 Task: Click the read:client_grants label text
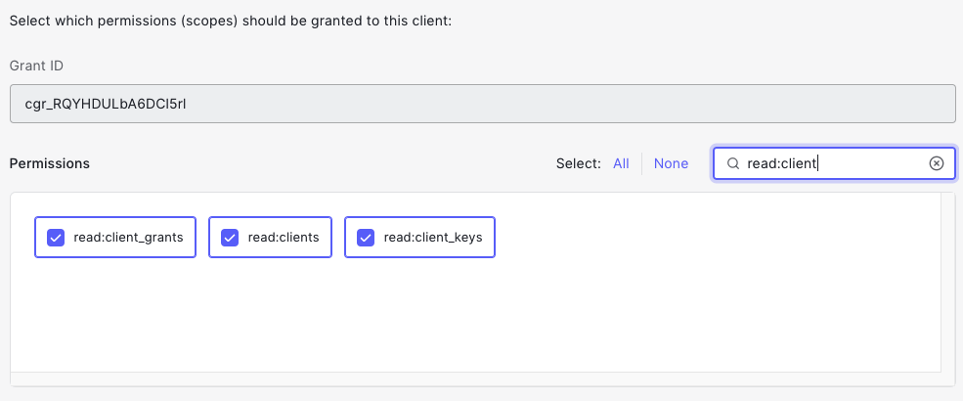(128, 237)
